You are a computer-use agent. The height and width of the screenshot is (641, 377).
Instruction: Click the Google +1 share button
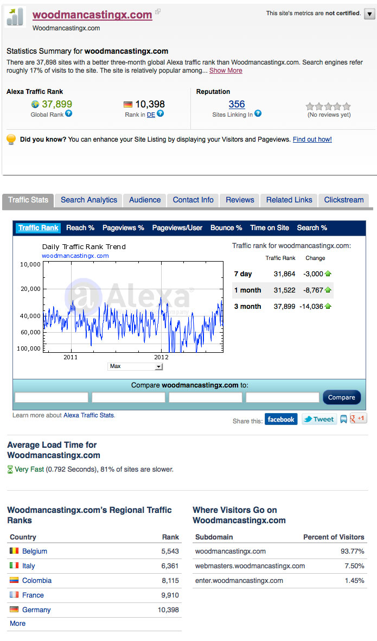click(359, 418)
